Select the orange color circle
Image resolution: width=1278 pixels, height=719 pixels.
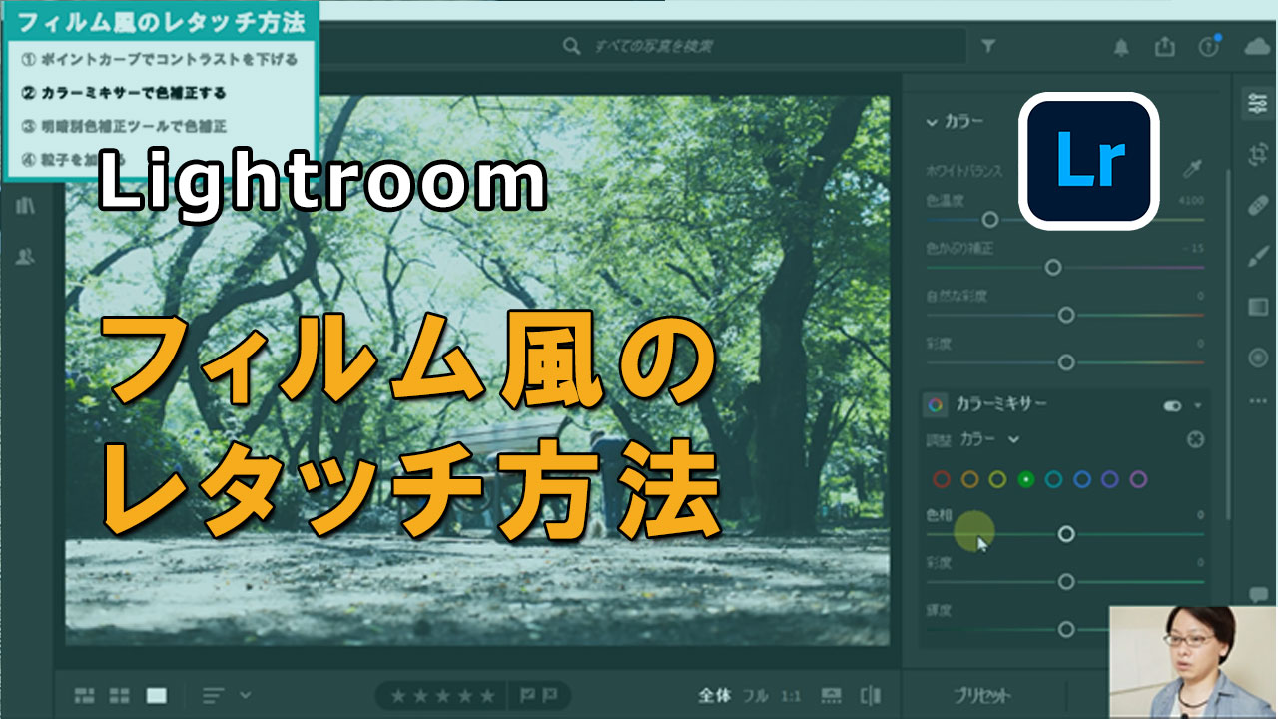tap(969, 480)
